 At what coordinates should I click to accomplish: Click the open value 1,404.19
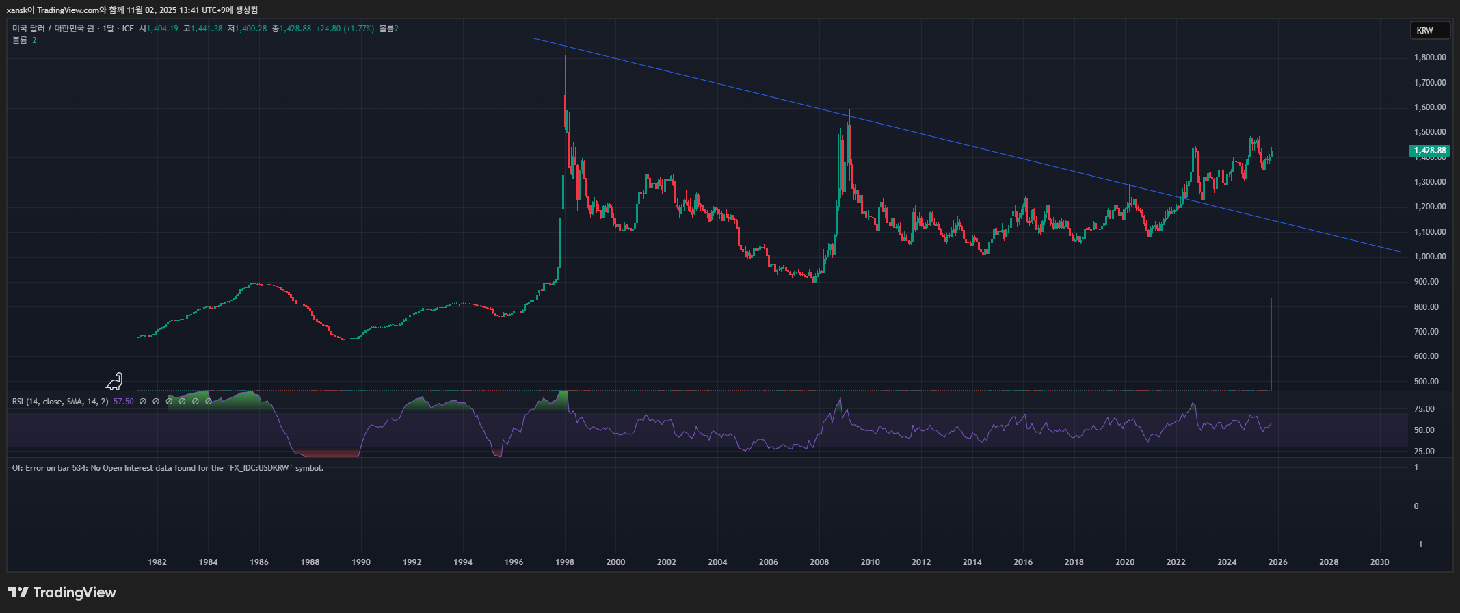click(x=162, y=29)
